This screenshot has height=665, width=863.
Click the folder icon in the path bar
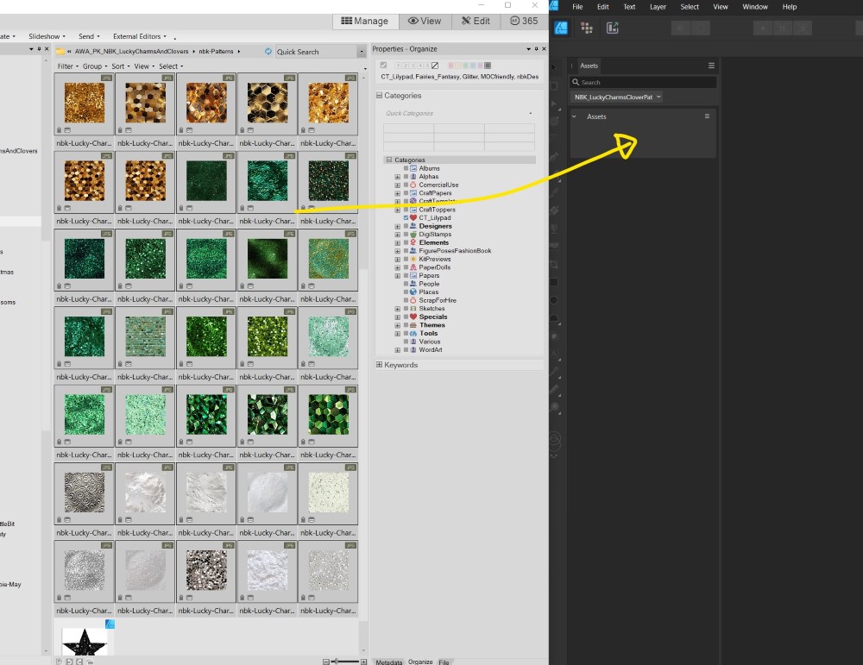click(x=60, y=51)
